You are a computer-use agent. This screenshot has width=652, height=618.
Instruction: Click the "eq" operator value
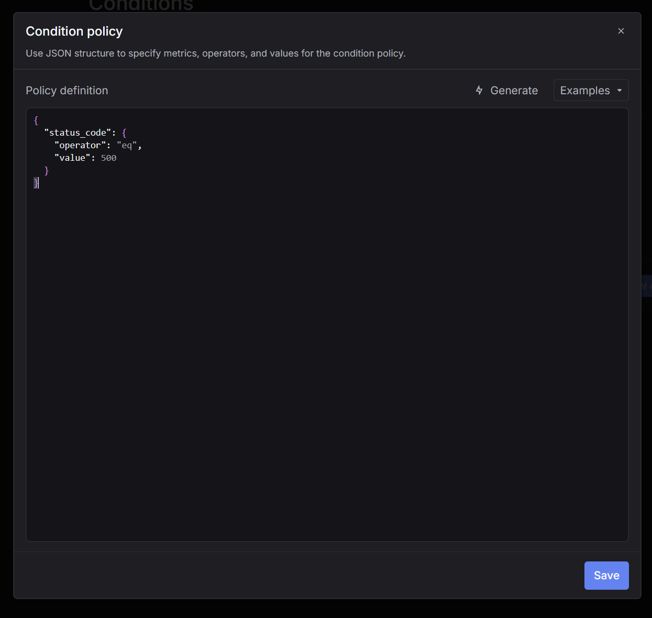(127, 145)
